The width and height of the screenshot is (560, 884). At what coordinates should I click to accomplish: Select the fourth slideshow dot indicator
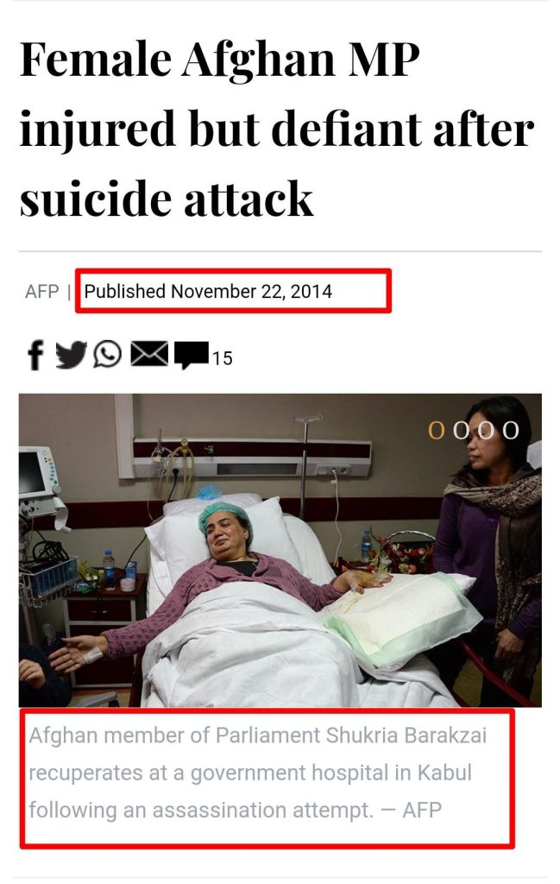(511, 430)
